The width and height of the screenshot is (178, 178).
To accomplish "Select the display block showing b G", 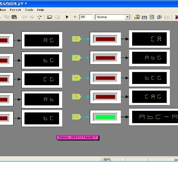I will click(x=42, y=60).
